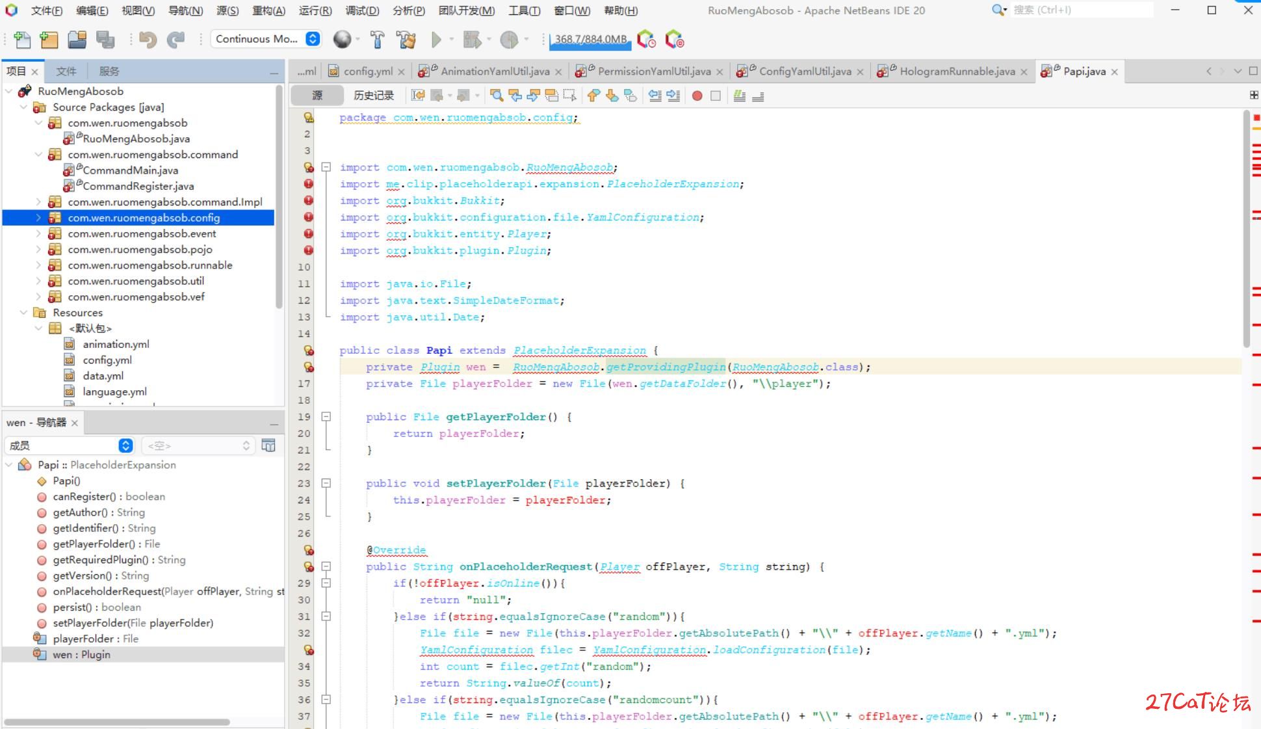Open the 成员 members dropdown in navigator
This screenshot has width=1261, height=729.
click(x=70, y=445)
